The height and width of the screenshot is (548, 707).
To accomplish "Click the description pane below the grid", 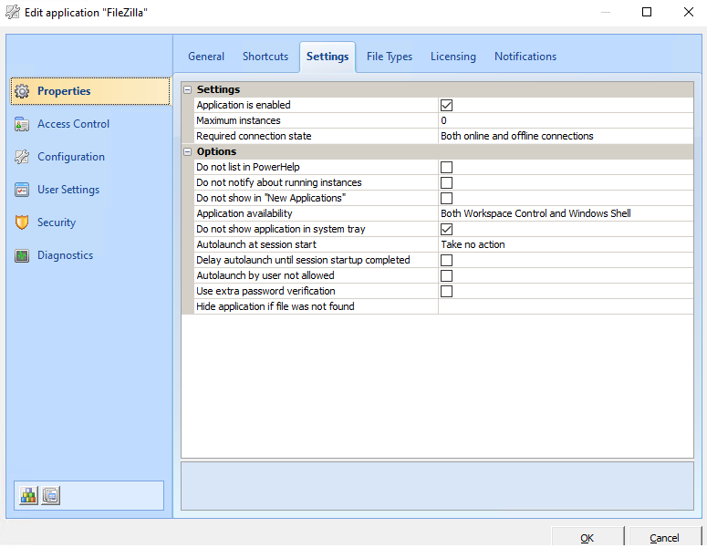I will tap(437, 486).
